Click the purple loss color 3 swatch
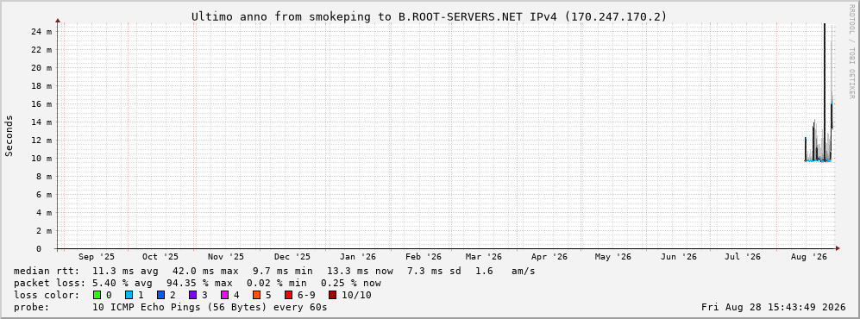Viewport: 860px width, 319px height. click(193, 295)
